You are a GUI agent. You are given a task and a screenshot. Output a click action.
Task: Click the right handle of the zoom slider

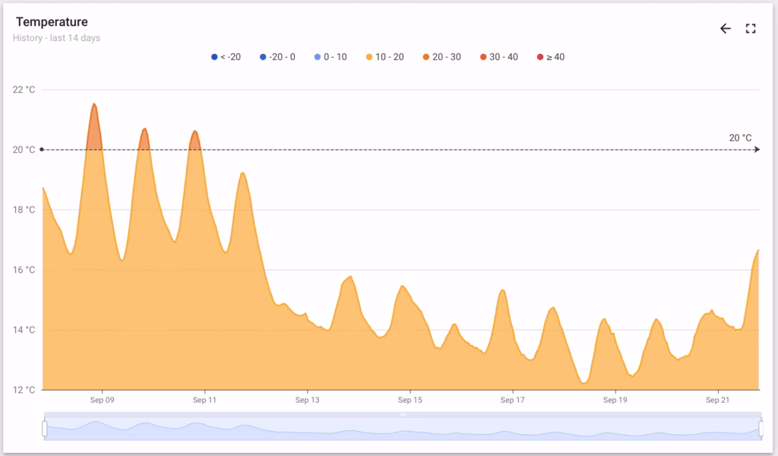click(x=760, y=429)
